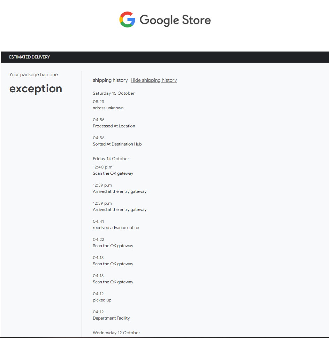Click the Google Store wordmark
This screenshot has height=338, width=329.
pyautogui.click(x=175, y=20)
